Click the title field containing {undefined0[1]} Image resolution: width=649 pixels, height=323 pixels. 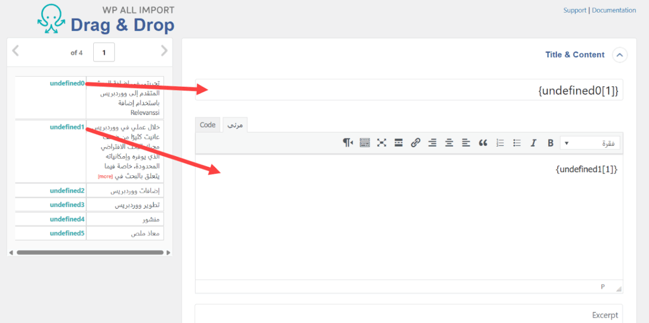(x=409, y=91)
